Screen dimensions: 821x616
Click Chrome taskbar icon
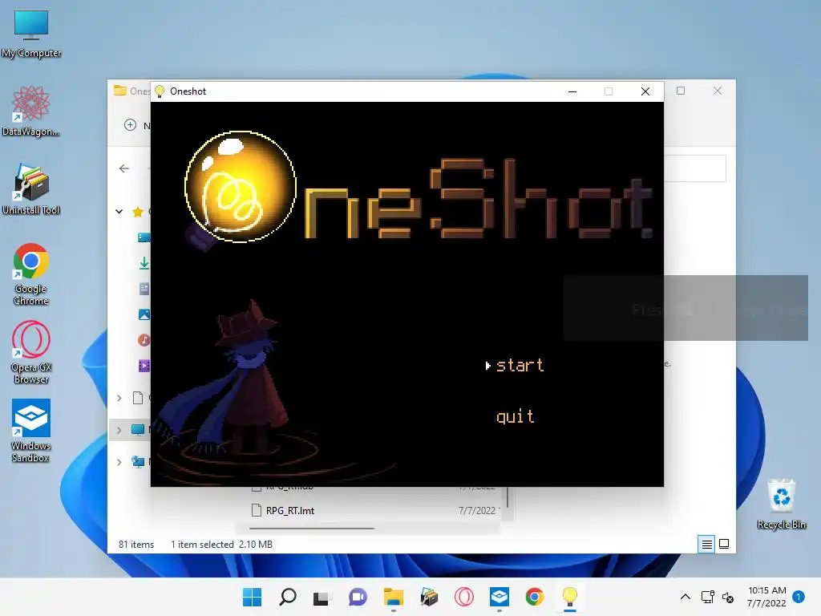click(534, 597)
